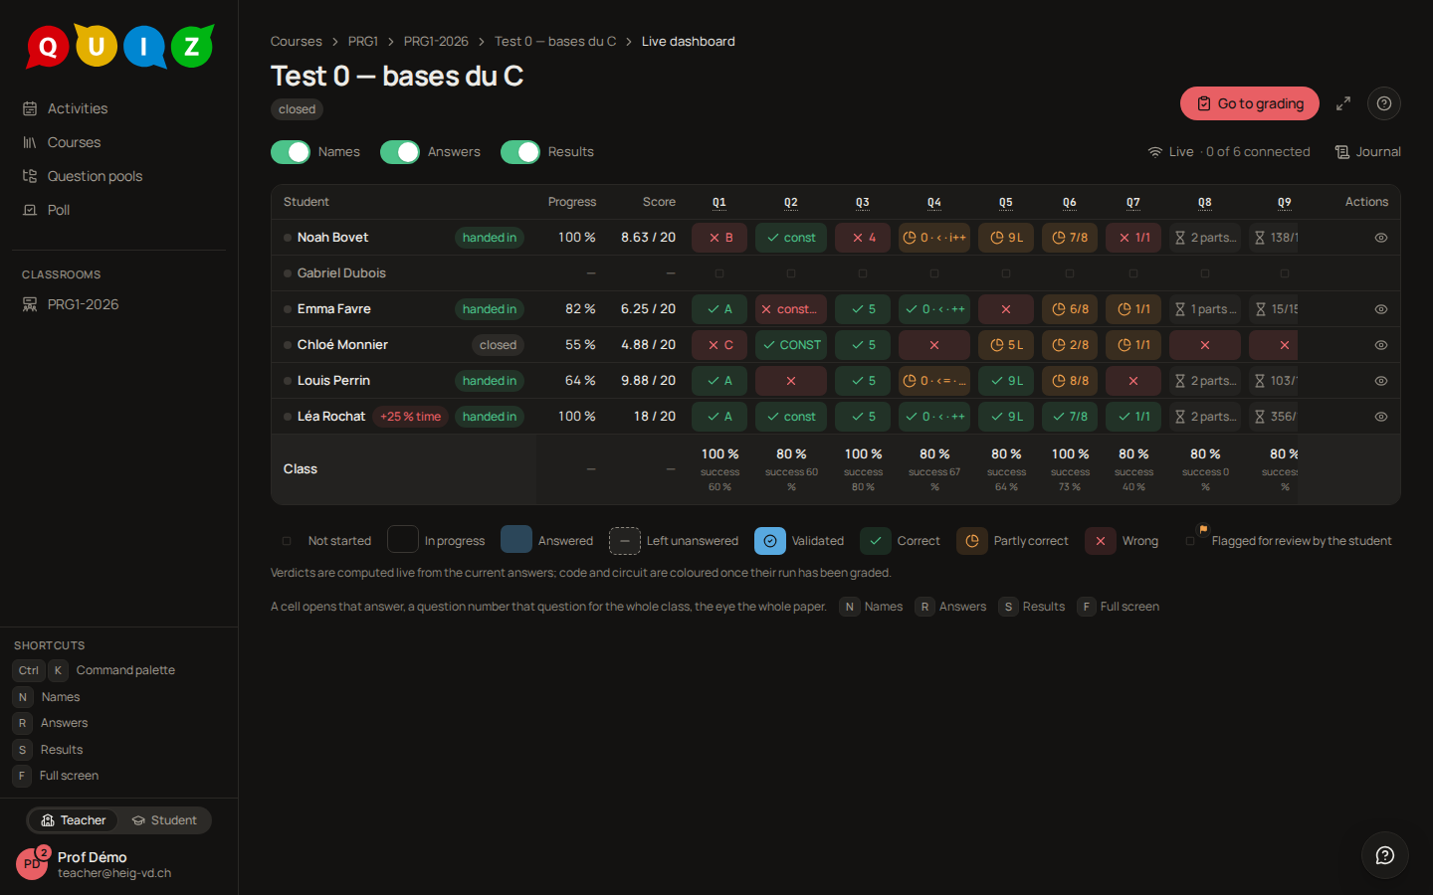View Louis Perrin's whole paper
Viewport: 1433px width, 895px height.
(1381, 381)
